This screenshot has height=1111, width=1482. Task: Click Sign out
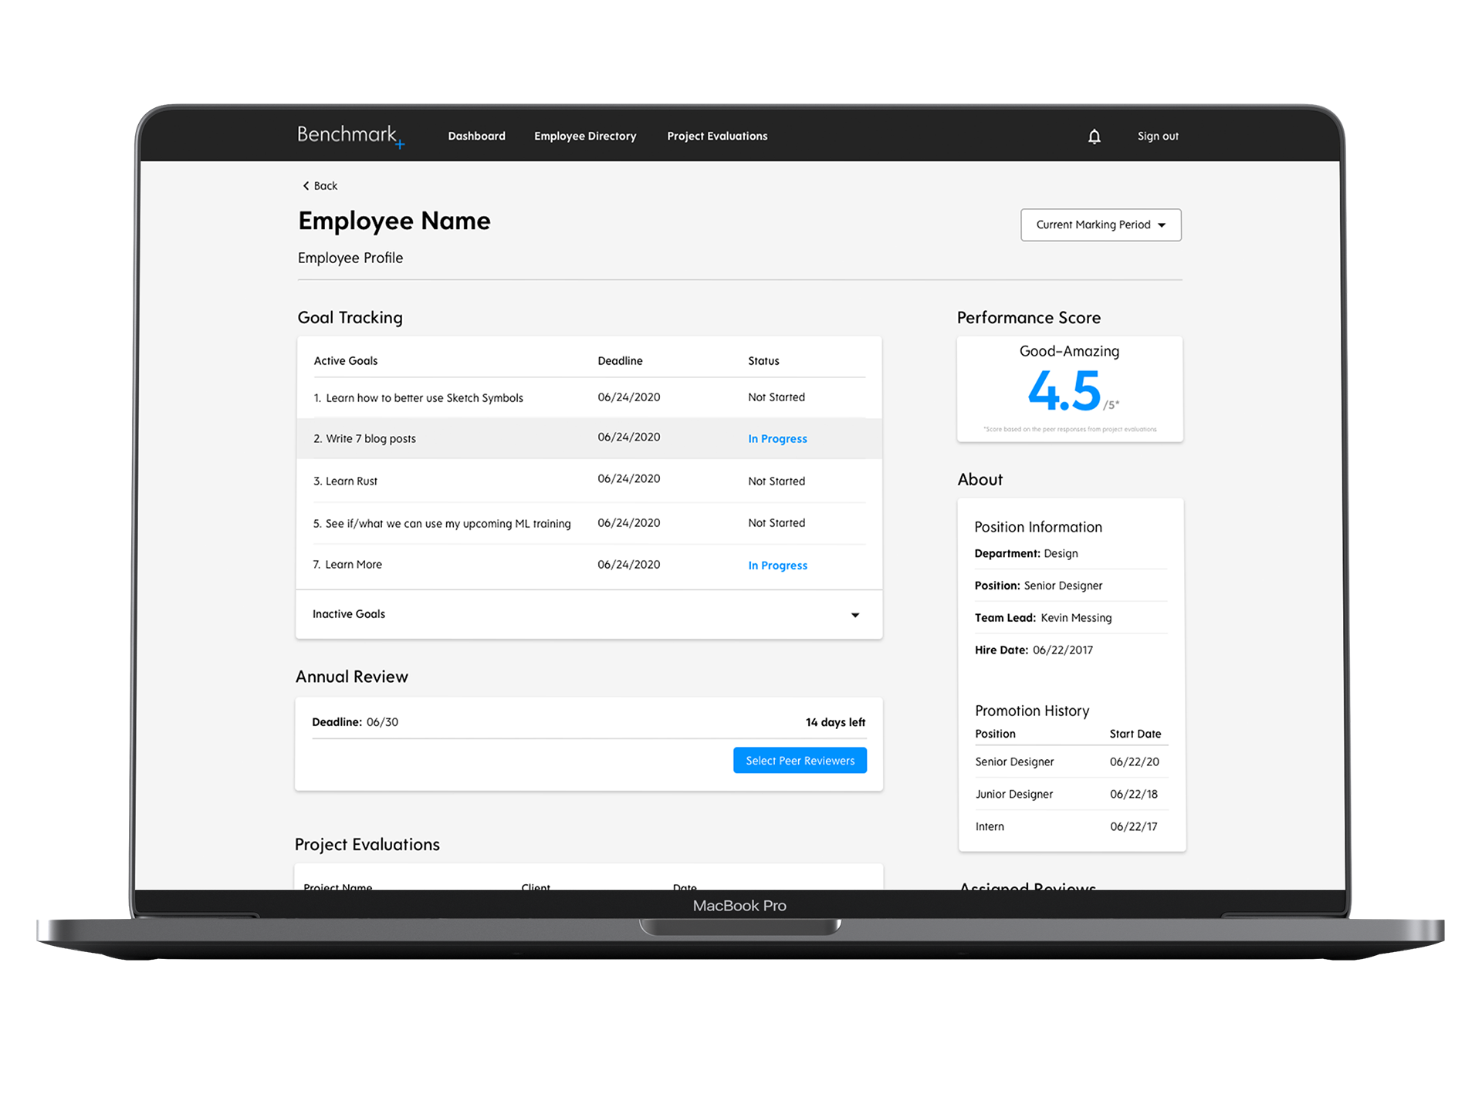(x=1157, y=136)
